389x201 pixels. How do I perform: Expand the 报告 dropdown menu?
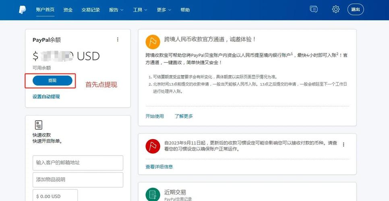[x=116, y=10]
